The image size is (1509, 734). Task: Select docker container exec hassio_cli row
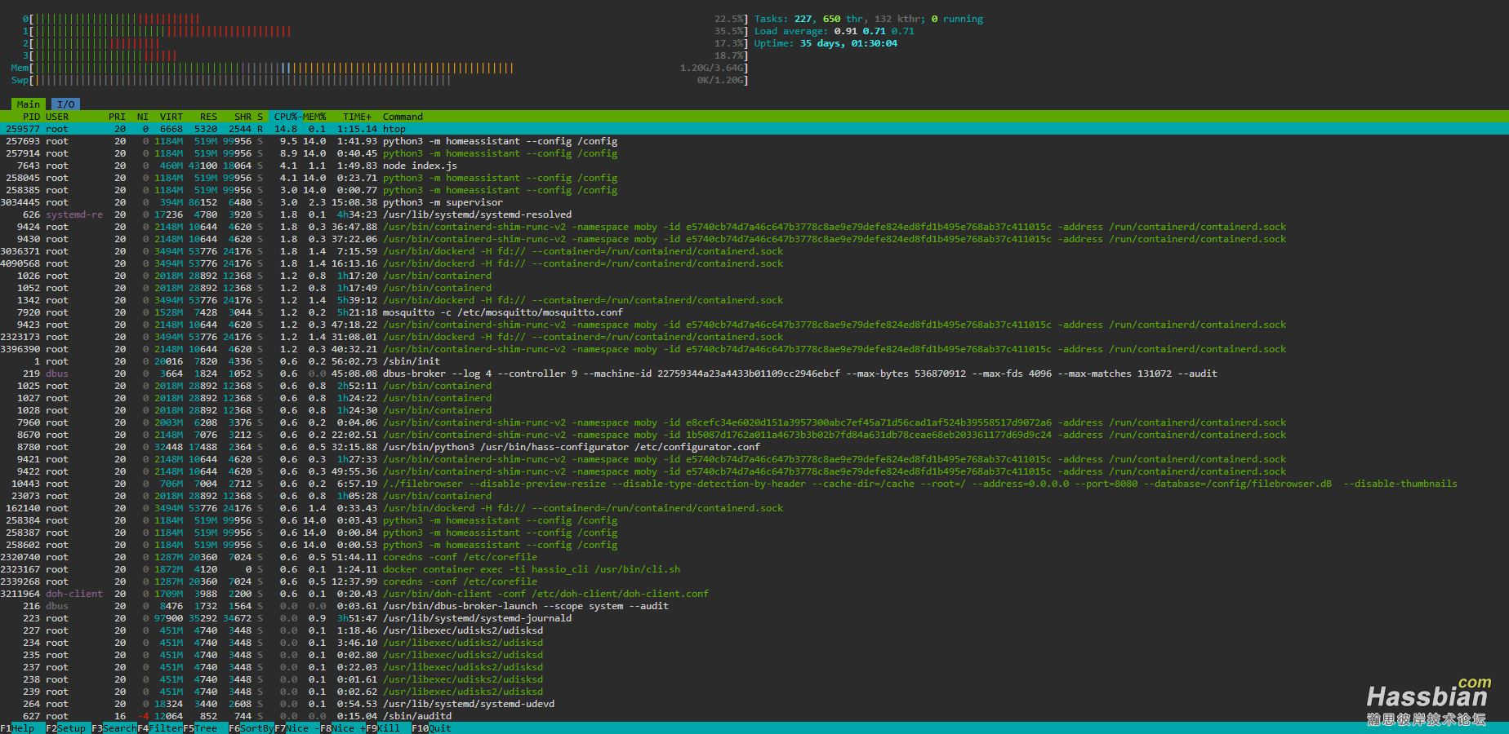[754, 569]
